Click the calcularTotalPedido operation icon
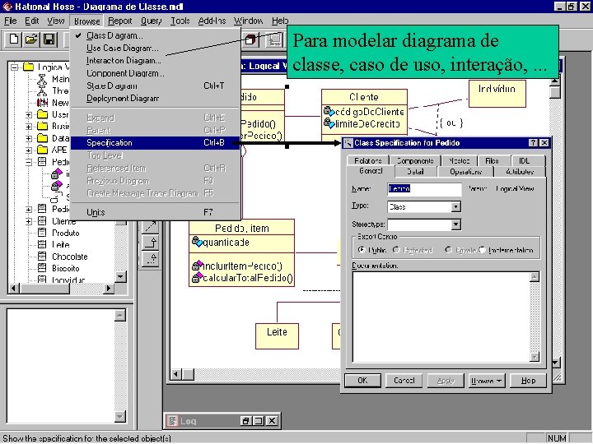 point(197,278)
